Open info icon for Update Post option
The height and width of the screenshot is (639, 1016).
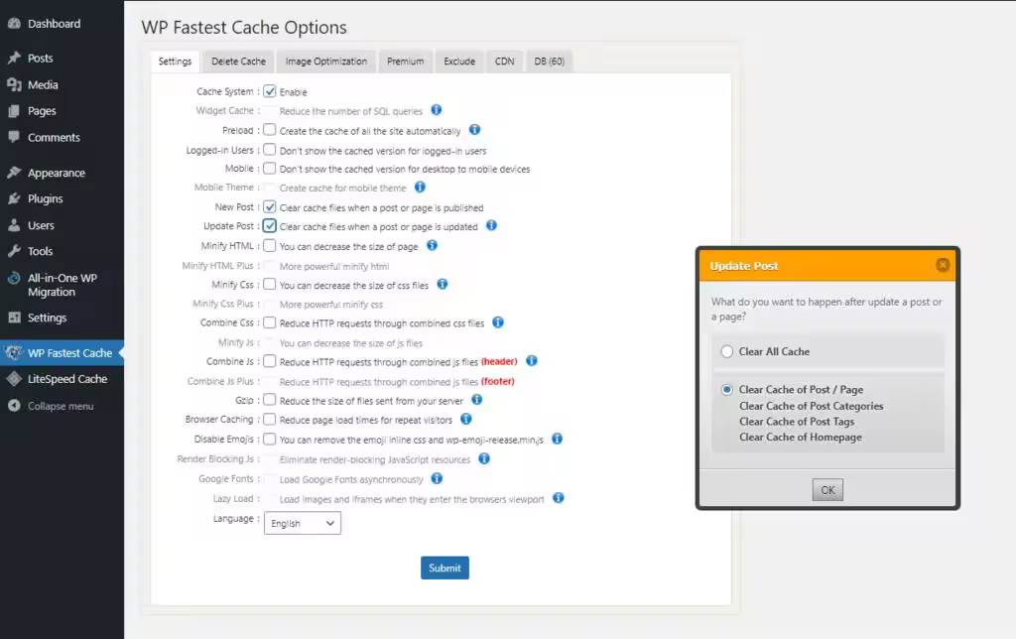click(x=491, y=225)
